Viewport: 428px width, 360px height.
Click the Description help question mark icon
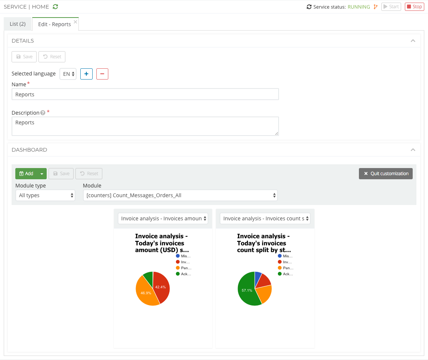point(43,113)
